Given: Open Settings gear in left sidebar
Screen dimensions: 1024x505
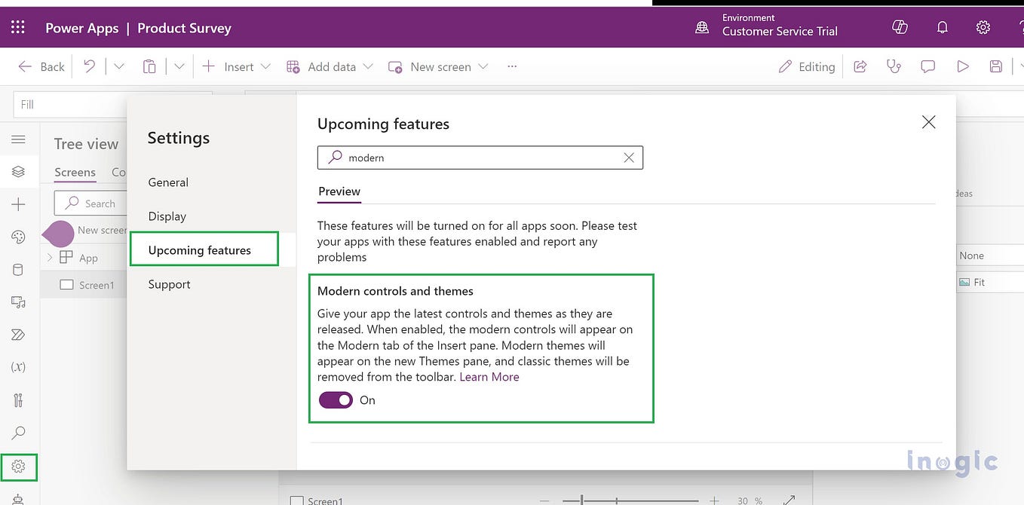Looking at the screenshot, I should [x=19, y=467].
